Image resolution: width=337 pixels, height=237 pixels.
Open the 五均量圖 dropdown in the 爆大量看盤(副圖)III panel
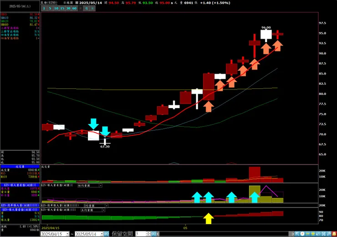(103, 210)
